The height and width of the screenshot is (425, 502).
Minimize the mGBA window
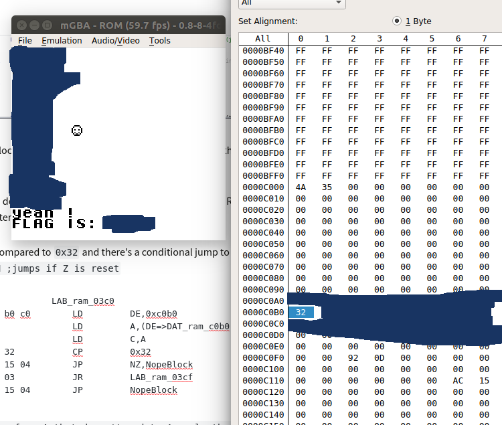pos(33,25)
